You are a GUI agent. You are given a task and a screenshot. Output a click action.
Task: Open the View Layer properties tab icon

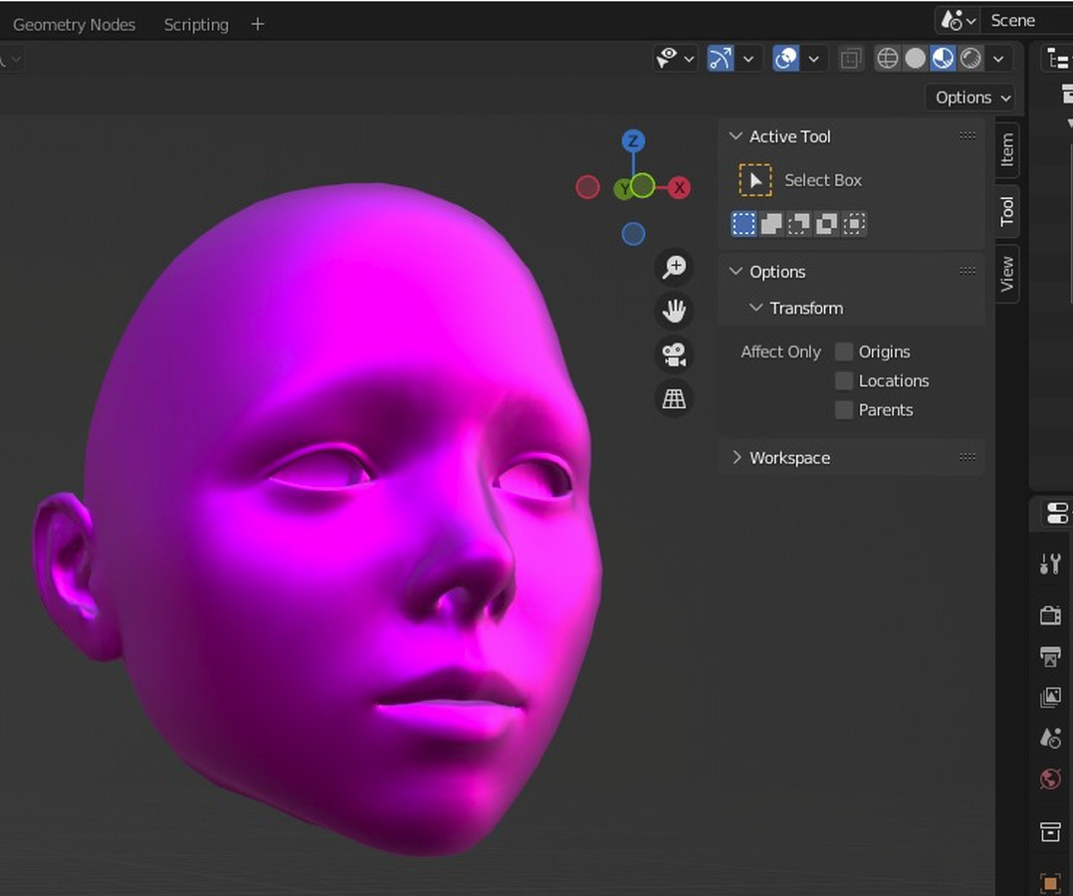1050,698
